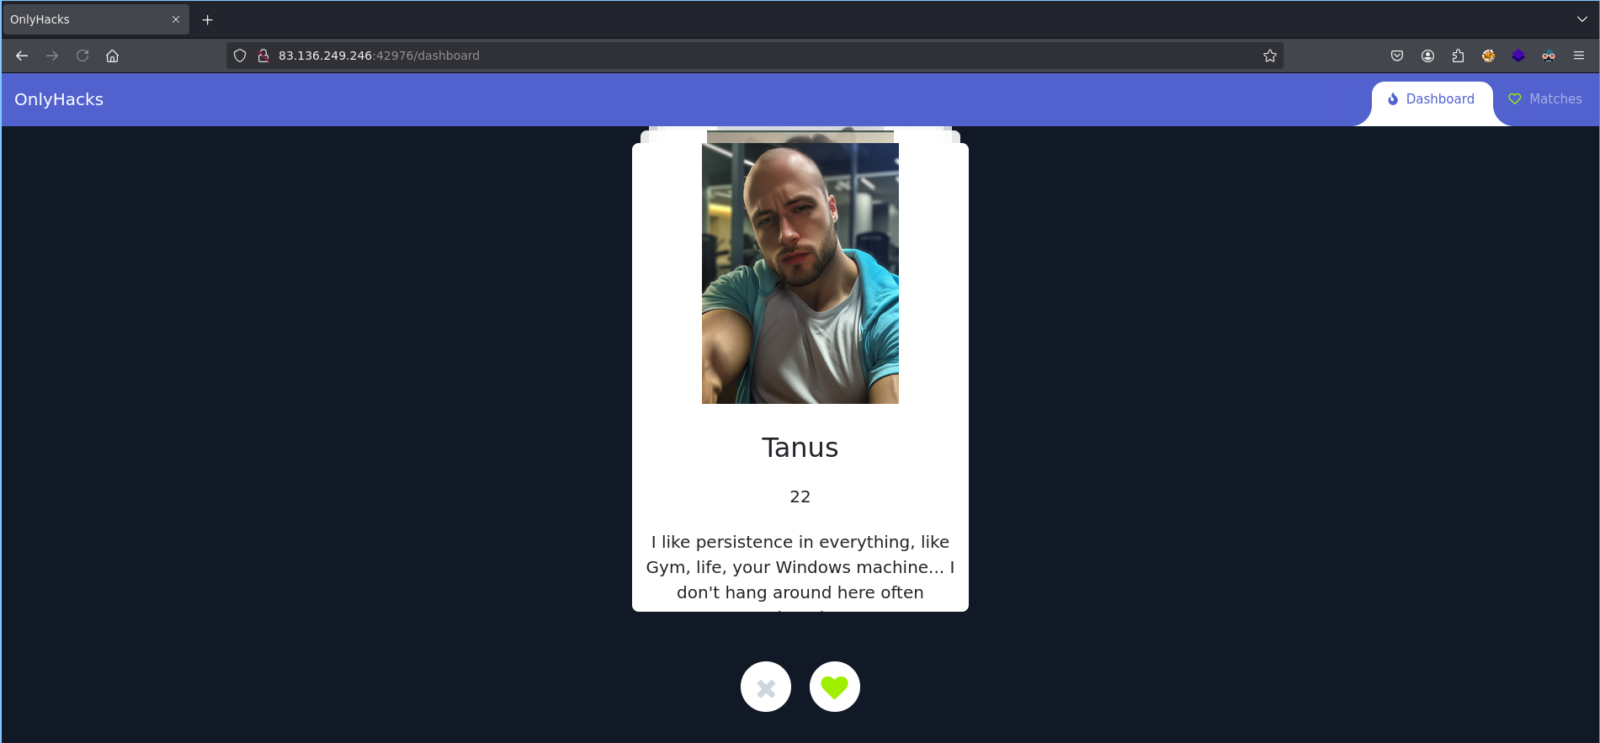1600x743 pixels.
Task: Bookmark this page with the star icon
Action: 1270,56
